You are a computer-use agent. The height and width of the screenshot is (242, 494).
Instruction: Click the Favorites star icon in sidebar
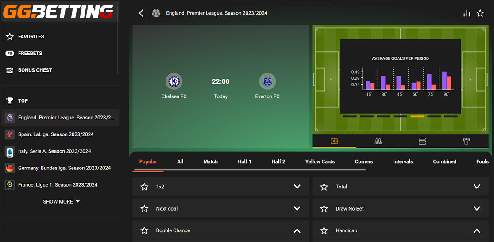[x=10, y=37]
